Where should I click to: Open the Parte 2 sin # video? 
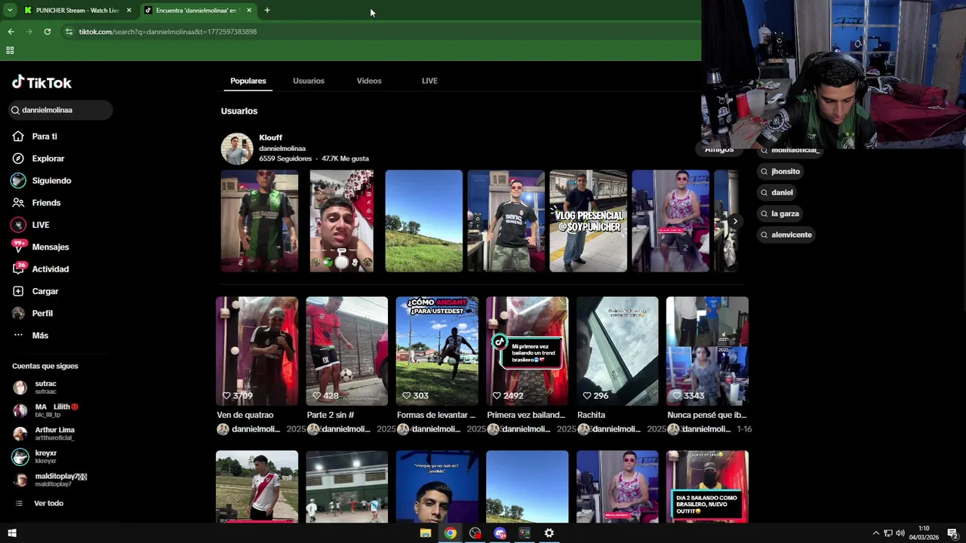(346, 351)
